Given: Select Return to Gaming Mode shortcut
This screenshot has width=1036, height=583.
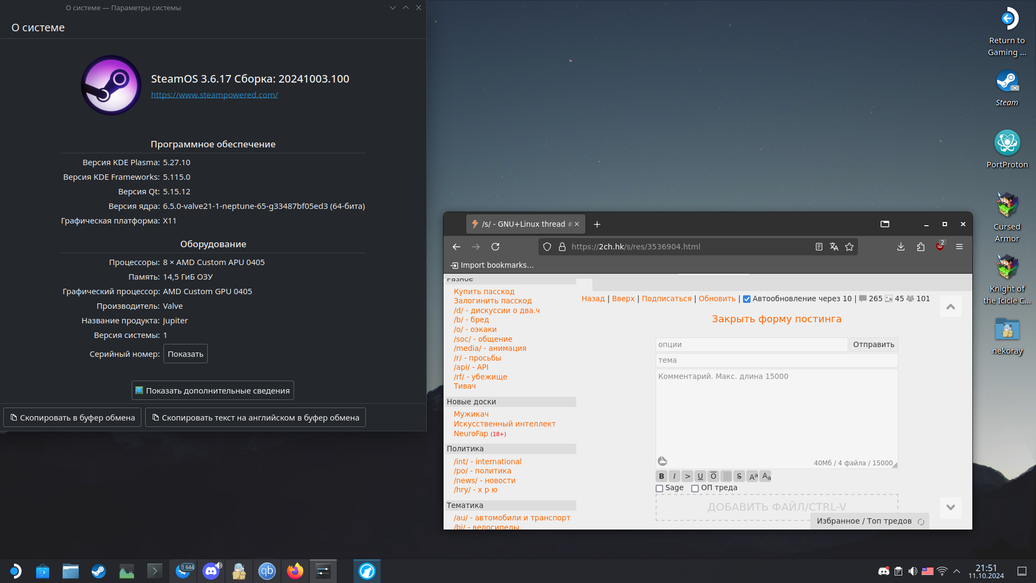Looking at the screenshot, I should pos(1007,32).
